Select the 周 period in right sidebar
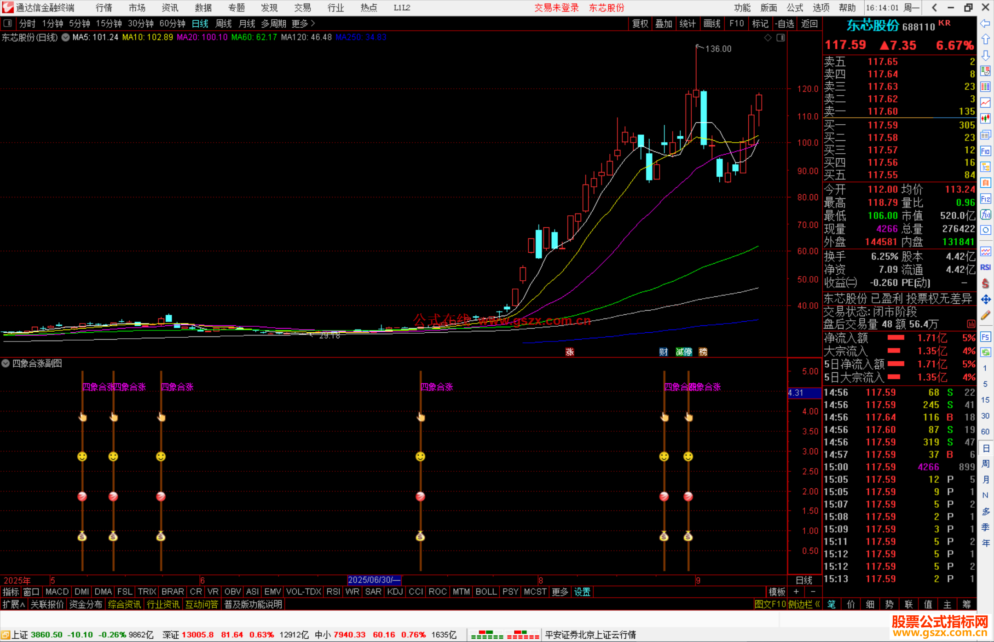 [x=986, y=464]
